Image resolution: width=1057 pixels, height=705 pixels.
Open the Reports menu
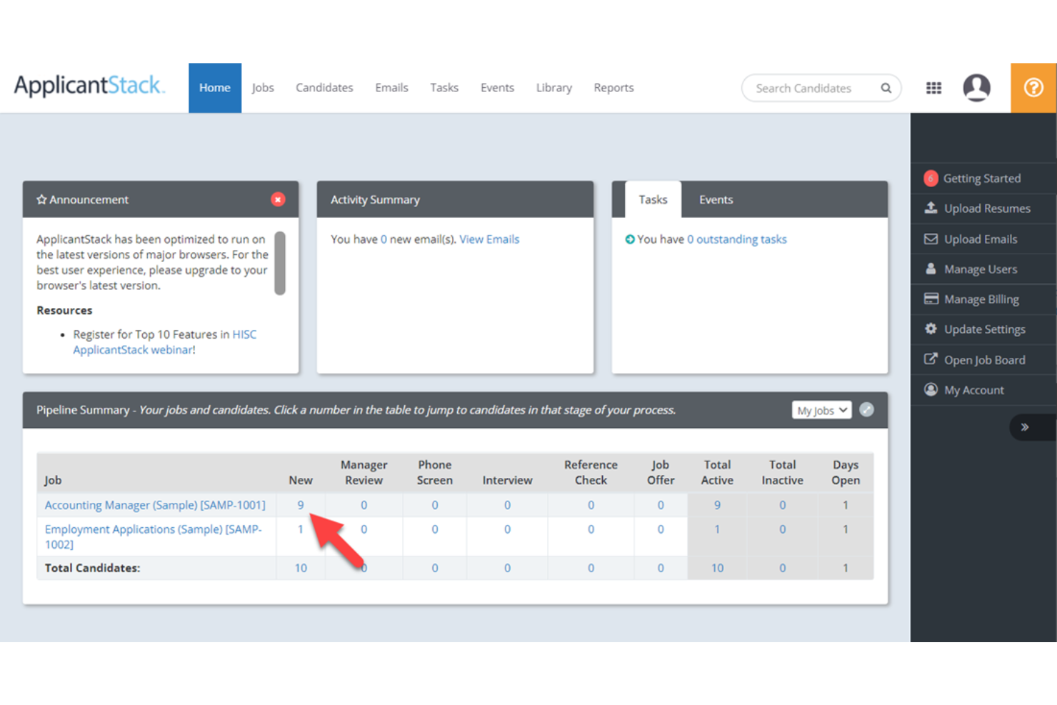(613, 88)
